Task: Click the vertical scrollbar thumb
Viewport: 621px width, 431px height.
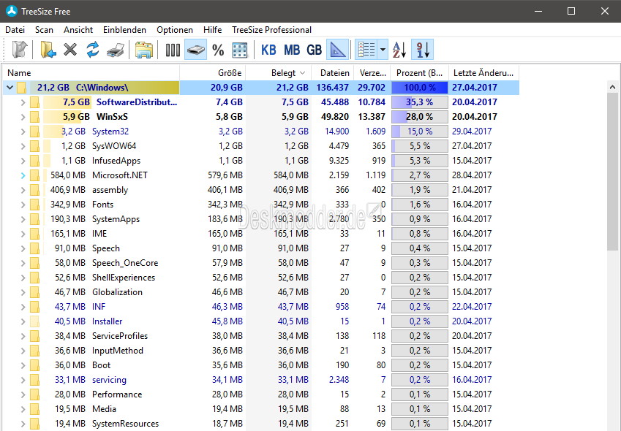Action: (x=613, y=172)
